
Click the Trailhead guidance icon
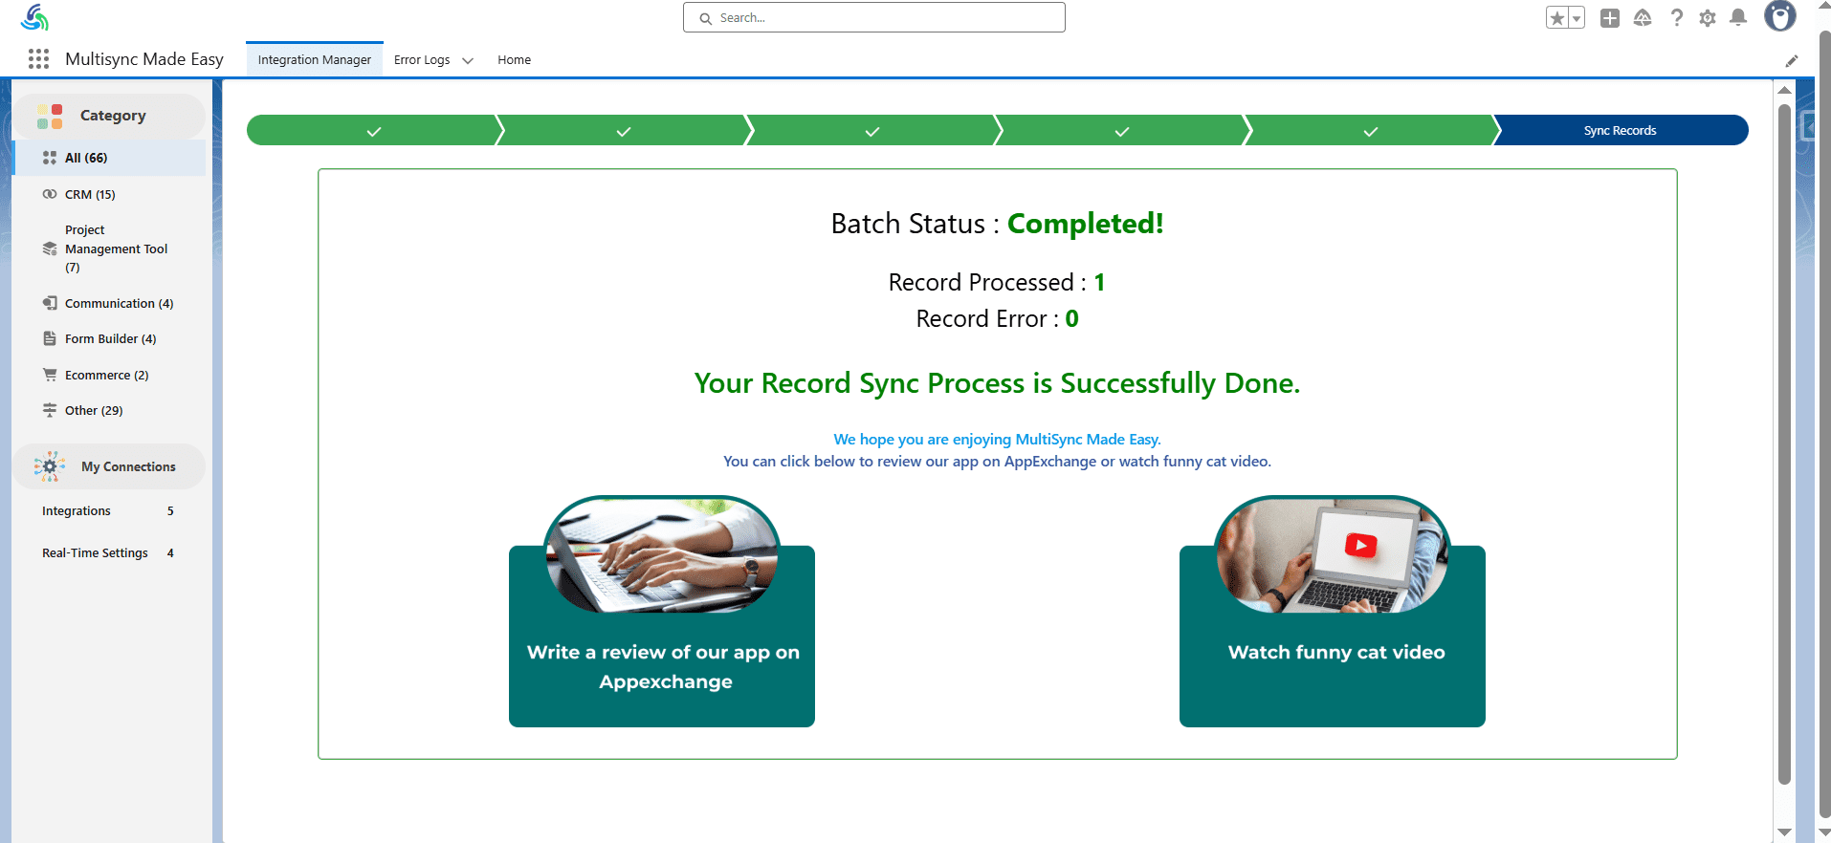[1643, 18]
